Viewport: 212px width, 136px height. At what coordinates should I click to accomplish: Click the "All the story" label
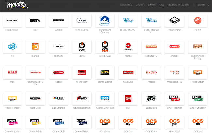click(82, 82)
